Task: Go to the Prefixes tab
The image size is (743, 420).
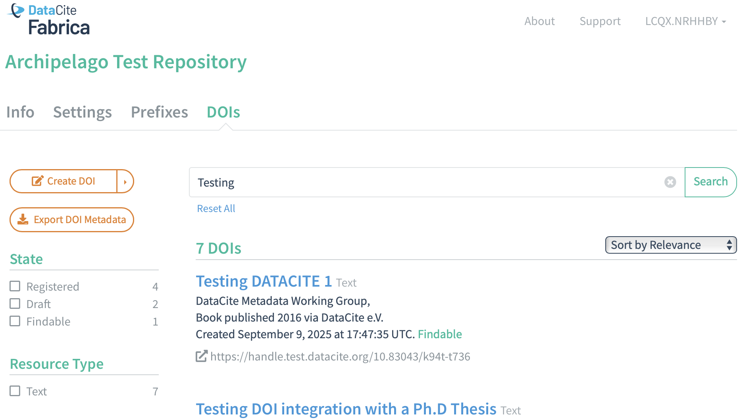Action: point(159,112)
